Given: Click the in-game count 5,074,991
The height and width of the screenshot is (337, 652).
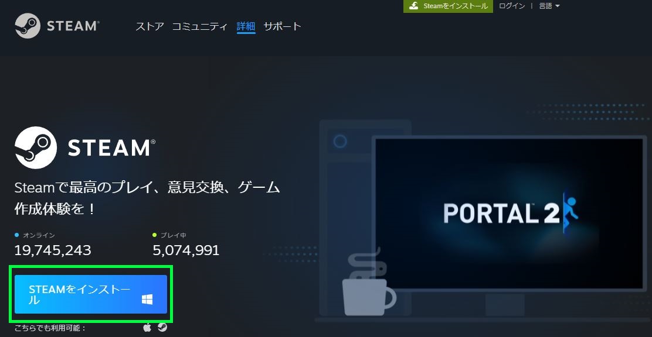Looking at the screenshot, I should pos(186,250).
